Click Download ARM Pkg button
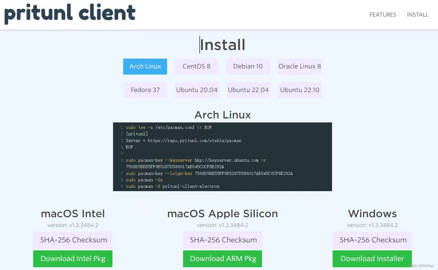438x270 pixels. tap(223, 259)
